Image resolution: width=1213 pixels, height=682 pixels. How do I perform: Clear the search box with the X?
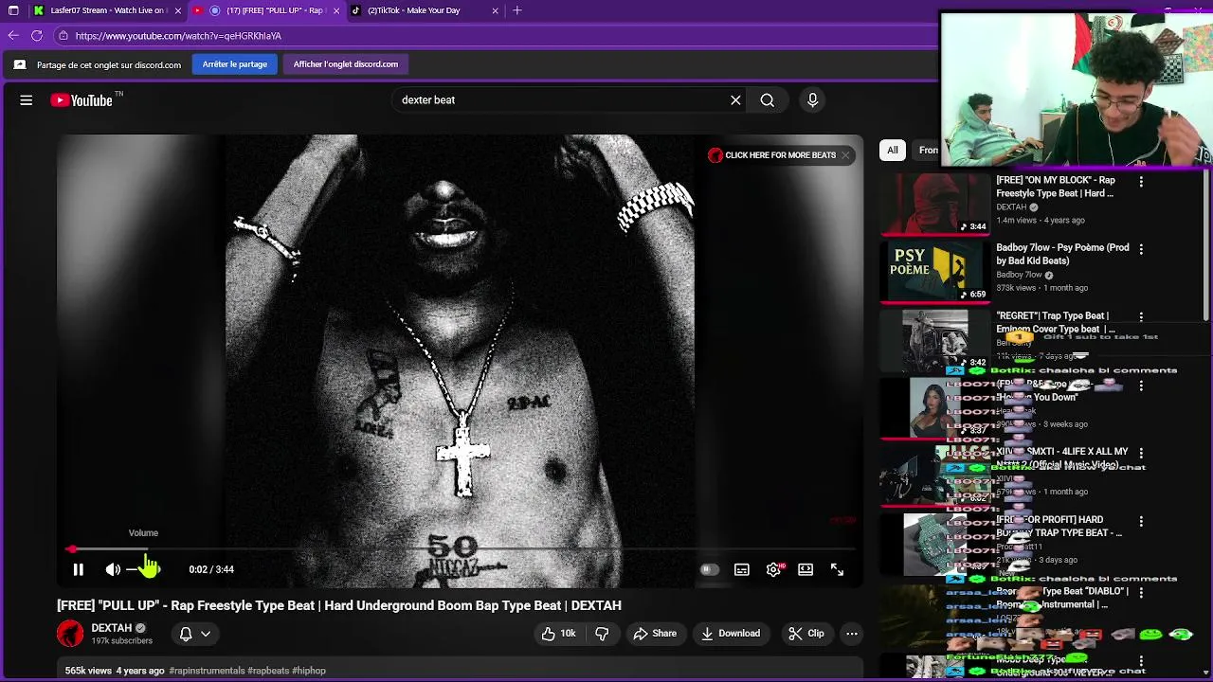tap(735, 99)
